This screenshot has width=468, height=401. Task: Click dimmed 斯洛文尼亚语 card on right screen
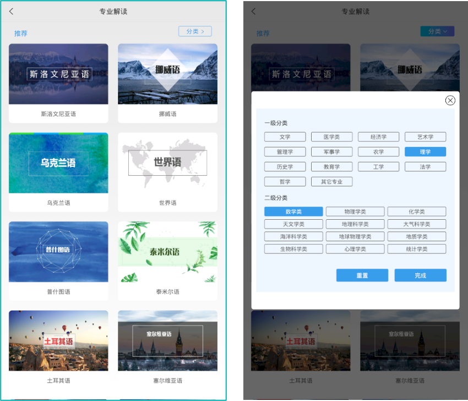pyautogui.click(x=301, y=68)
